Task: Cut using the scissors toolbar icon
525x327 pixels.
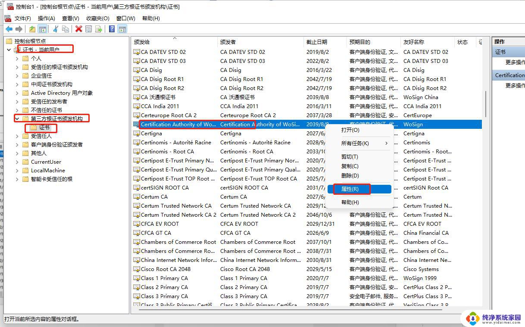Action: pos(56,29)
